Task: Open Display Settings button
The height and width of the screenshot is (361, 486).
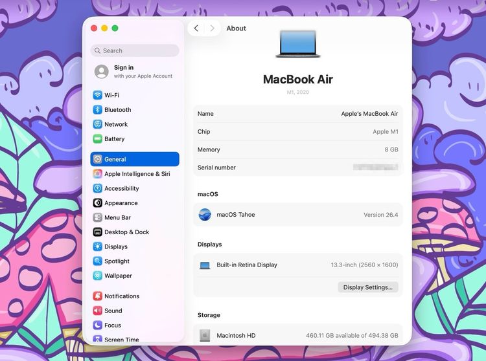Action: (368, 287)
